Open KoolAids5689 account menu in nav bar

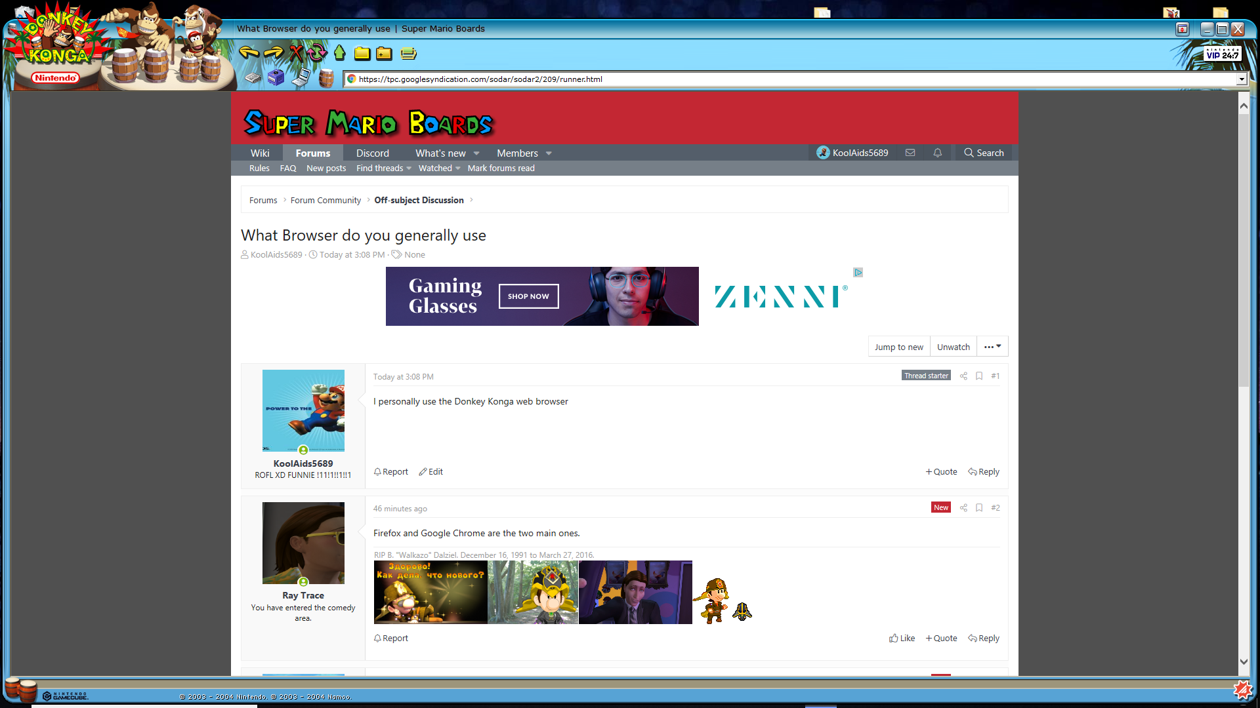click(852, 153)
